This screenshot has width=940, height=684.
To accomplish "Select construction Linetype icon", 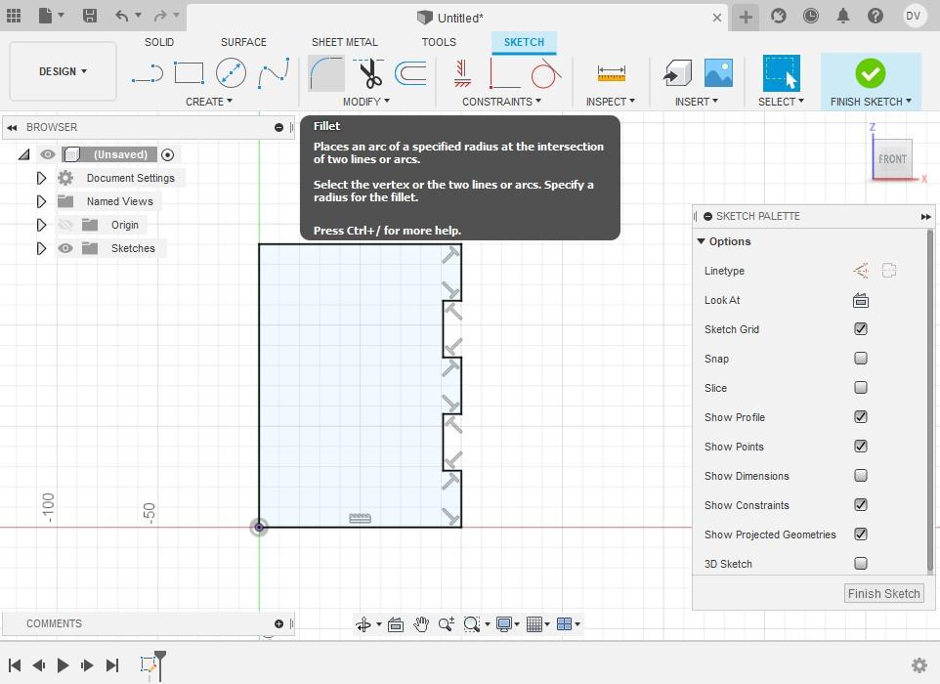I will point(861,271).
